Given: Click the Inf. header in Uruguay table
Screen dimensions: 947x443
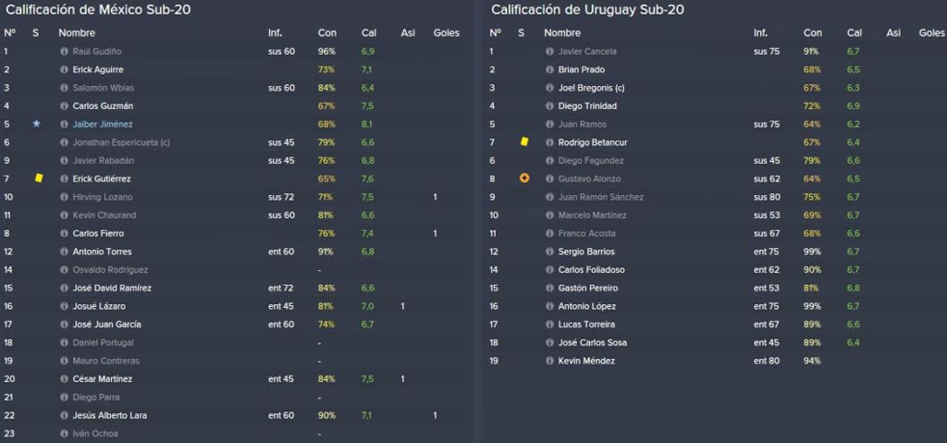Looking at the screenshot, I should (x=760, y=33).
